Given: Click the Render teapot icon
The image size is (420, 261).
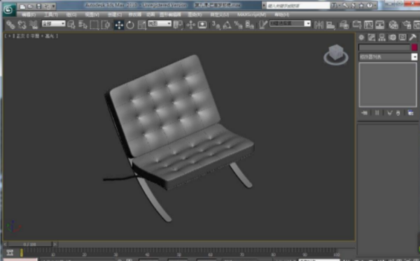Looking at the screenshot, I should click(x=407, y=25).
